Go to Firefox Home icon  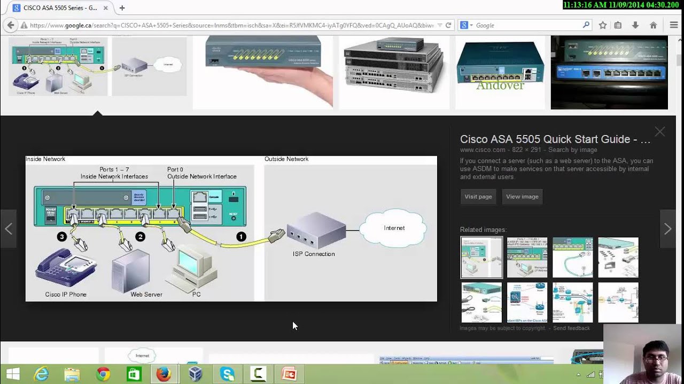[x=653, y=25]
